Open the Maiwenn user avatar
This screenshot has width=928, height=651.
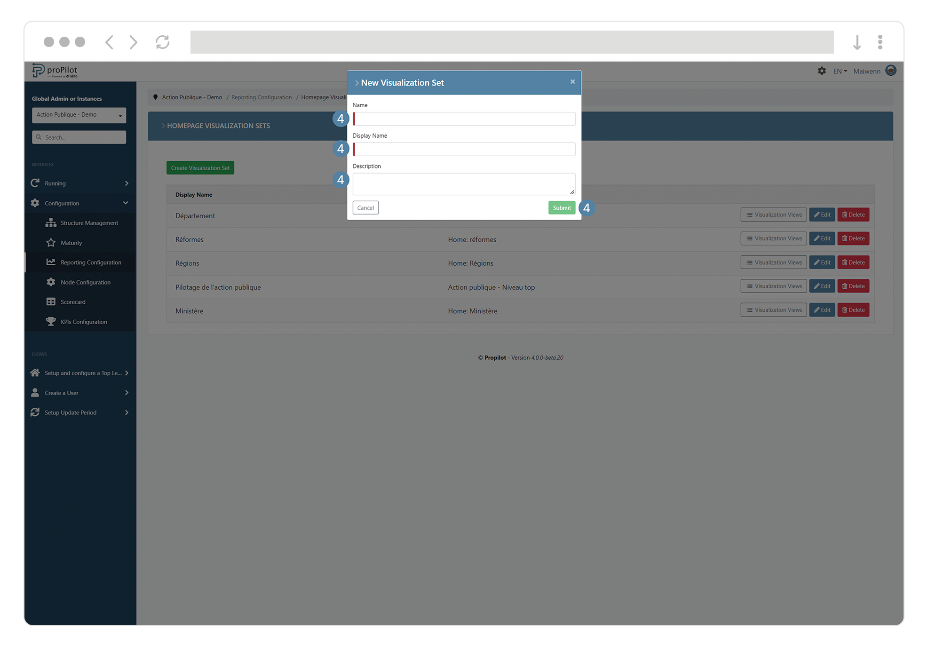(890, 71)
